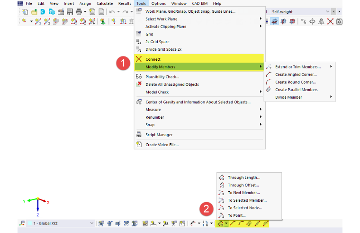Choose the Through Offset extend option

tap(249, 185)
